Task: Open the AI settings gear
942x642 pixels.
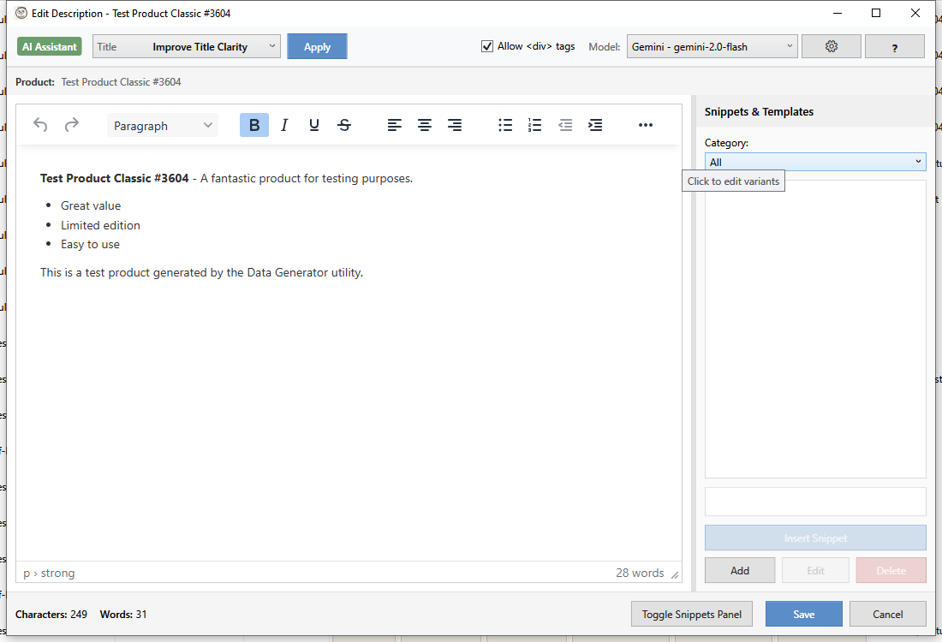Action: (x=831, y=45)
